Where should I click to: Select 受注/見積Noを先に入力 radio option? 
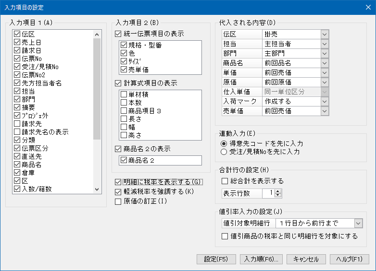(x=223, y=152)
